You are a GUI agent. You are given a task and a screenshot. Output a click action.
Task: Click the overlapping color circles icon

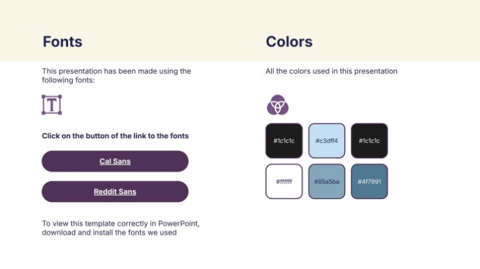pos(278,104)
